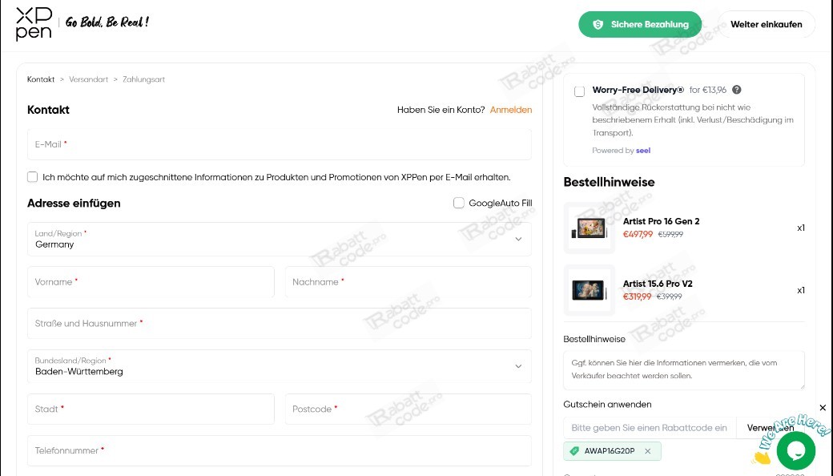Check the Worry-Free Delivery option
Screen dimensions: 833x476
point(580,91)
